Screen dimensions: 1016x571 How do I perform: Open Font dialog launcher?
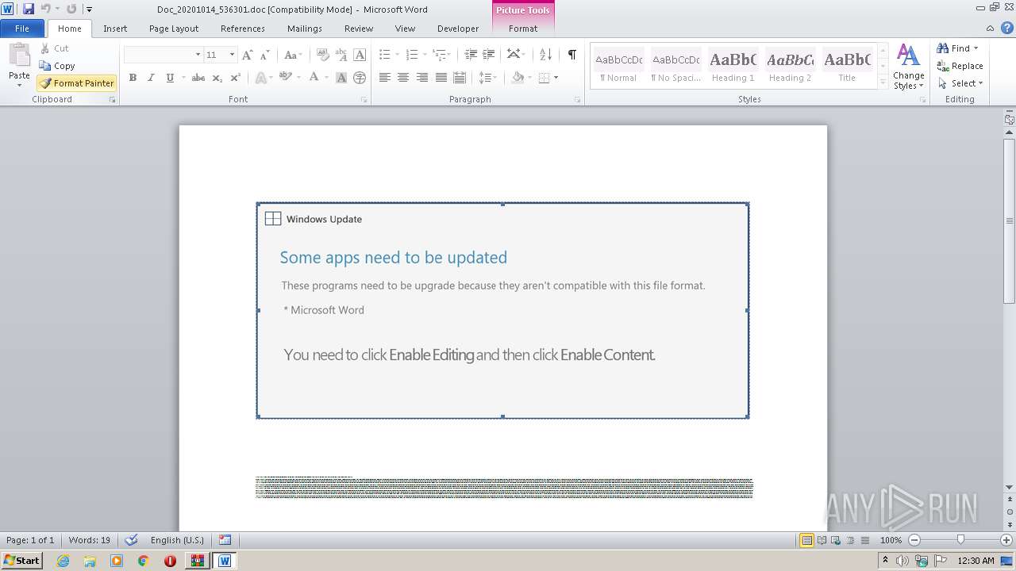pyautogui.click(x=364, y=100)
